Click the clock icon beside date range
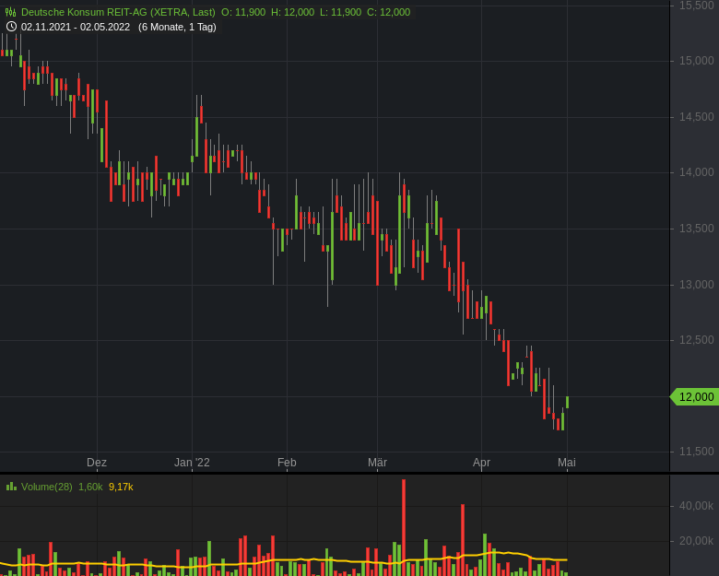This screenshot has height=576, width=719. pos(11,27)
